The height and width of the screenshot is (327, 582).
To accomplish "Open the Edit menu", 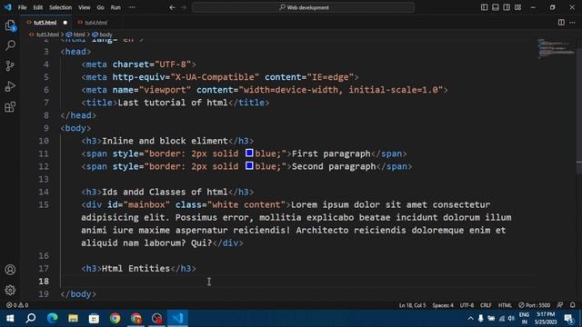I will pyautogui.click(x=38, y=7).
